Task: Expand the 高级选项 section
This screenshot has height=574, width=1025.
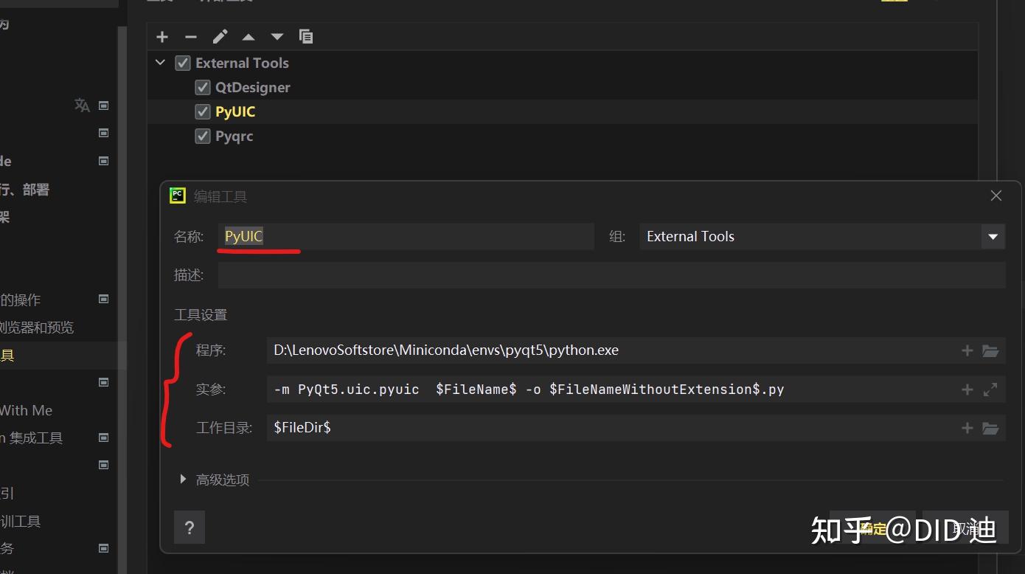Action: click(183, 480)
